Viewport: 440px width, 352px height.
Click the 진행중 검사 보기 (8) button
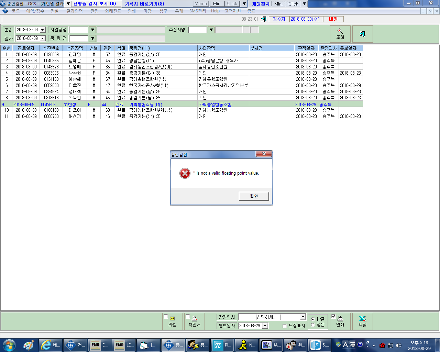pos(95,3)
